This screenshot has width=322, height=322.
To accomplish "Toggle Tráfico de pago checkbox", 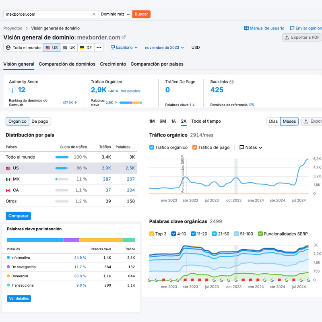I will (x=194, y=147).
